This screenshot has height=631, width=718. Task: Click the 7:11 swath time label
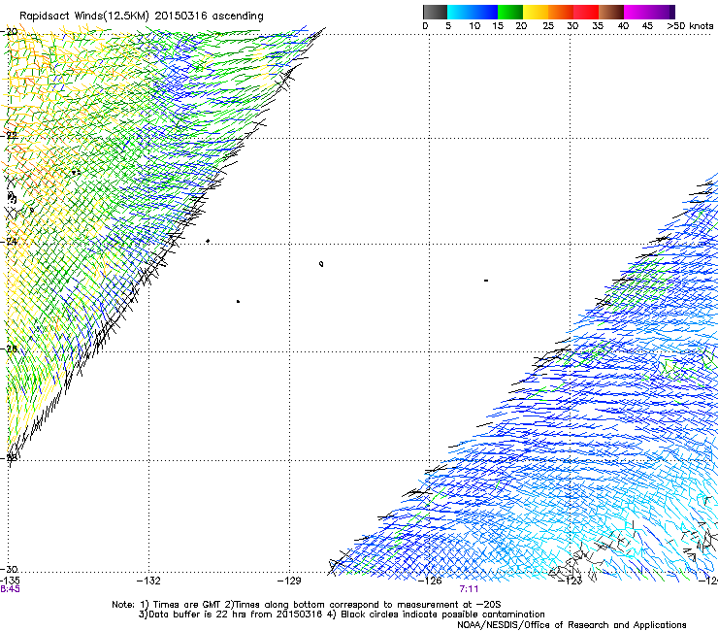coord(469,589)
